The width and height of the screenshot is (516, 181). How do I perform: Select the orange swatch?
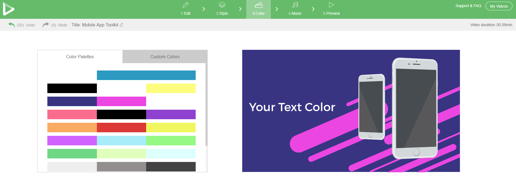point(72,127)
